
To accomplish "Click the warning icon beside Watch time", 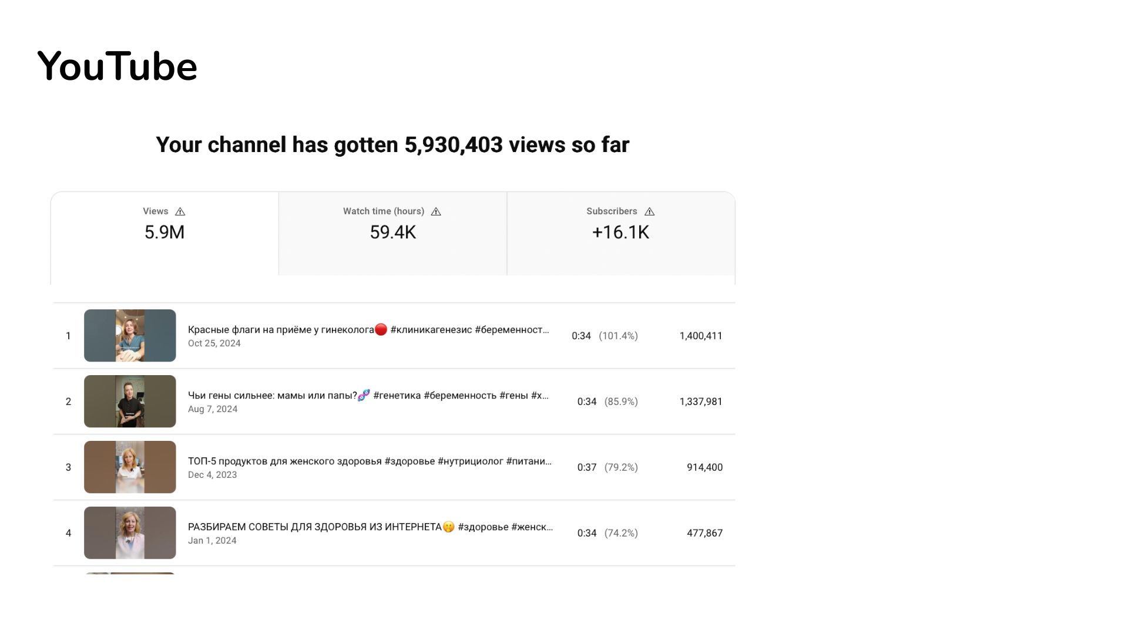I will (436, 211).
